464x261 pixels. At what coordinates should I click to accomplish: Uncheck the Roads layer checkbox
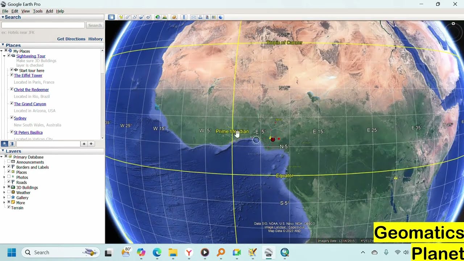point(9,182)
